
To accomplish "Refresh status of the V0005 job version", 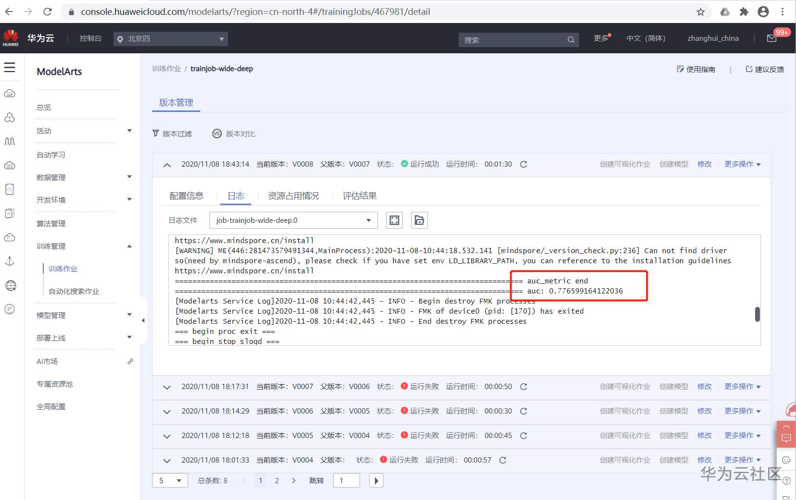I will click(524, 436).
